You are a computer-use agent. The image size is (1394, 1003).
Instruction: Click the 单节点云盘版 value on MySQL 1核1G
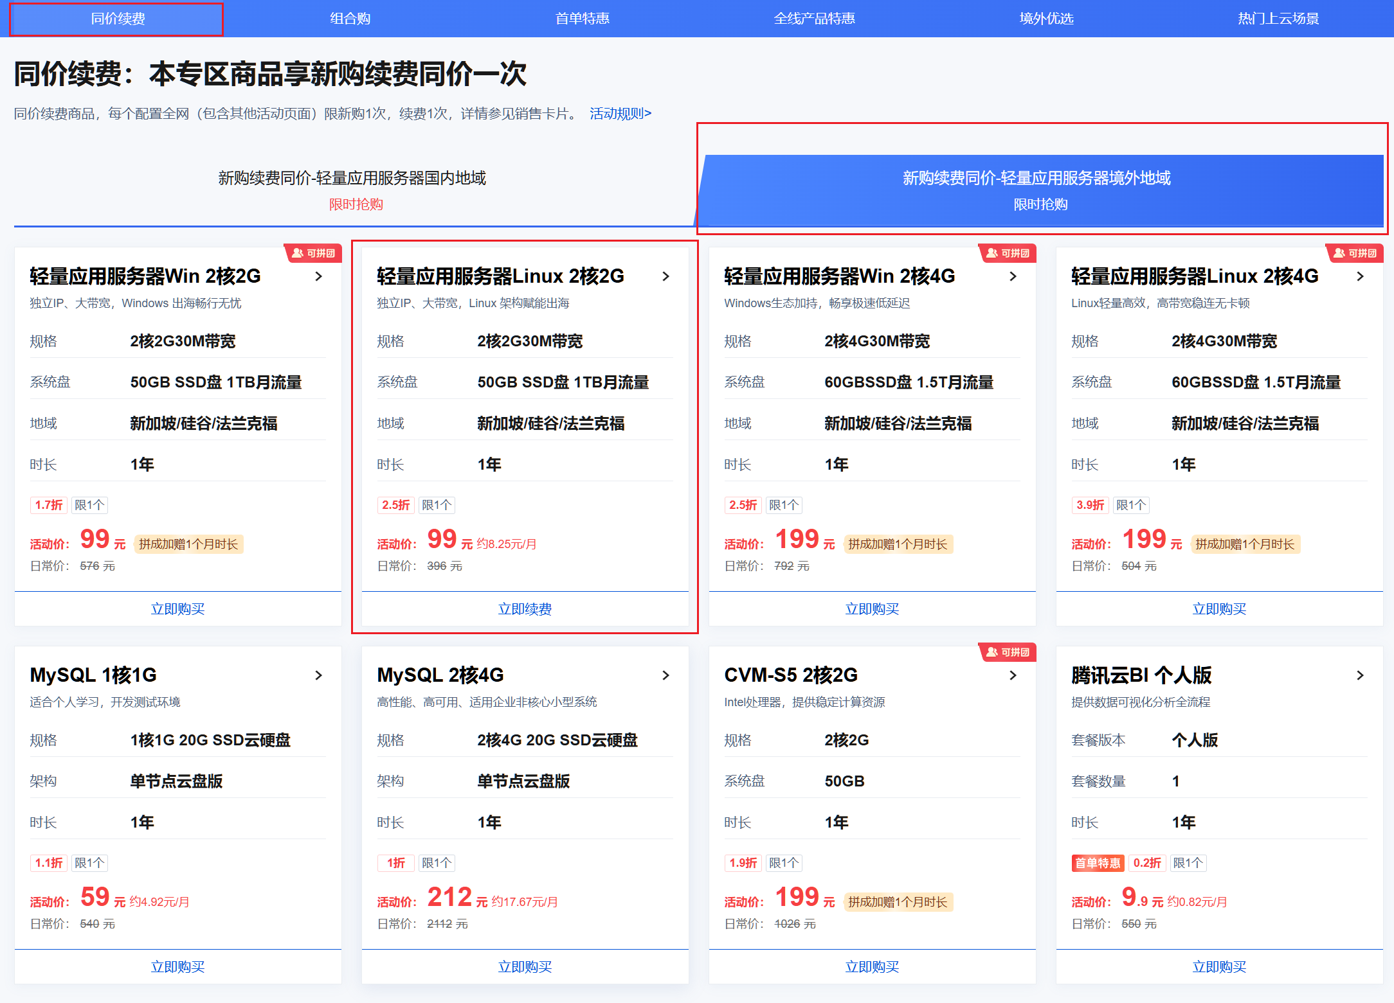tap(176, 781)
